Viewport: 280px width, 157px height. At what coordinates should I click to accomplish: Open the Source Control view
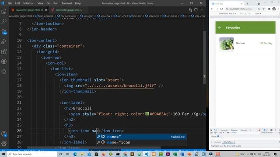[4, 31]
